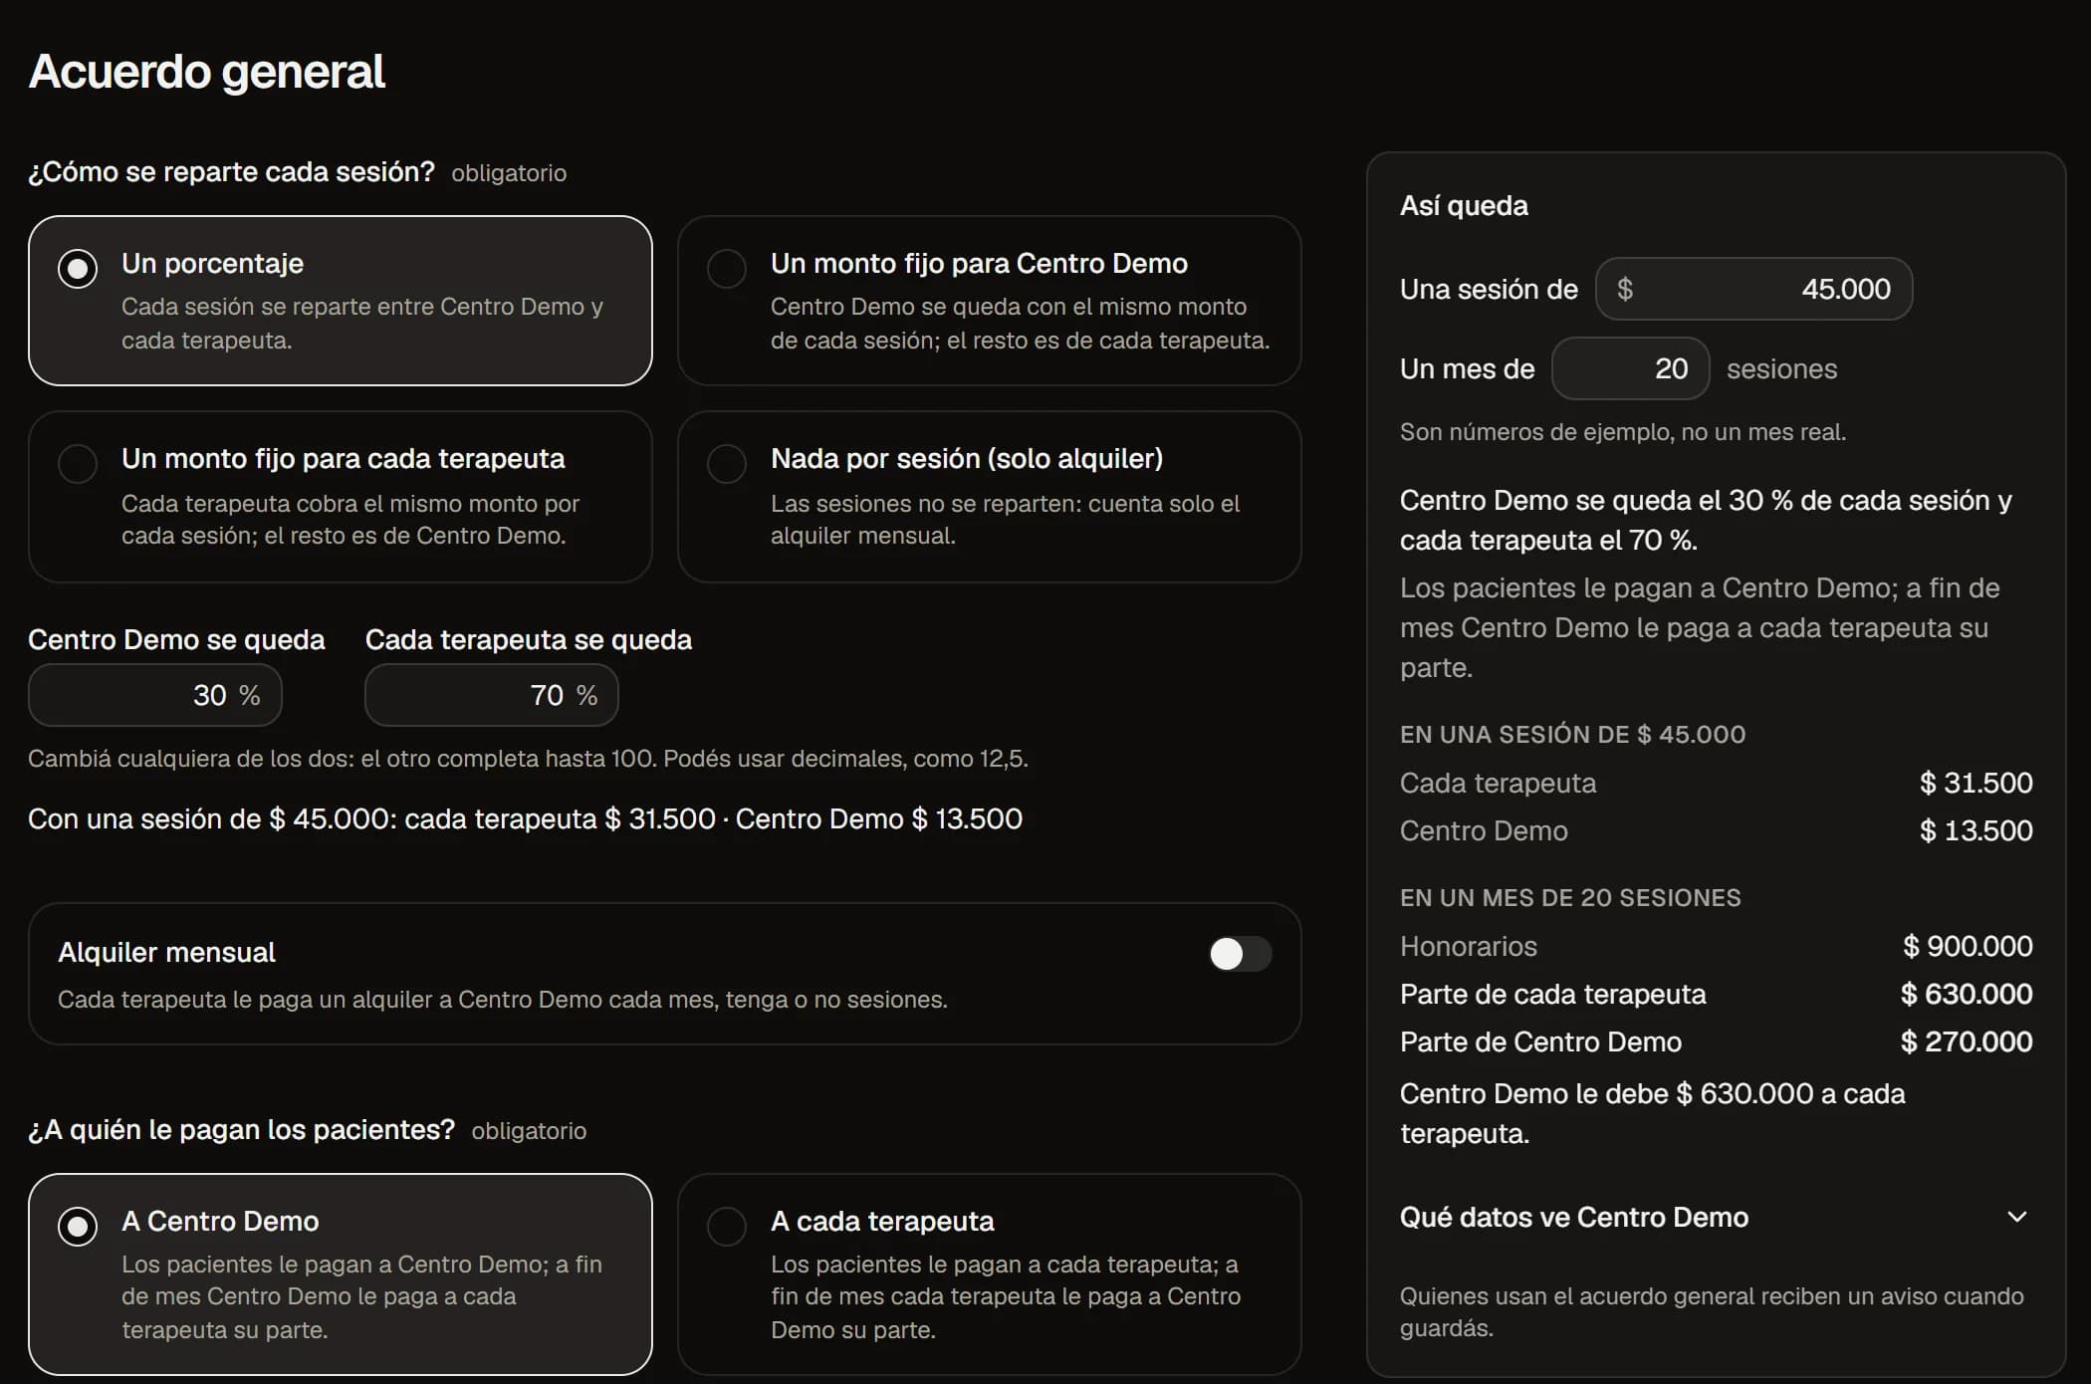The width and height of the screenshot is (2091, 1384).
Task: Click "Quienes usan el acuerdo general" notice text
Action: (x=1712, y=1311)
